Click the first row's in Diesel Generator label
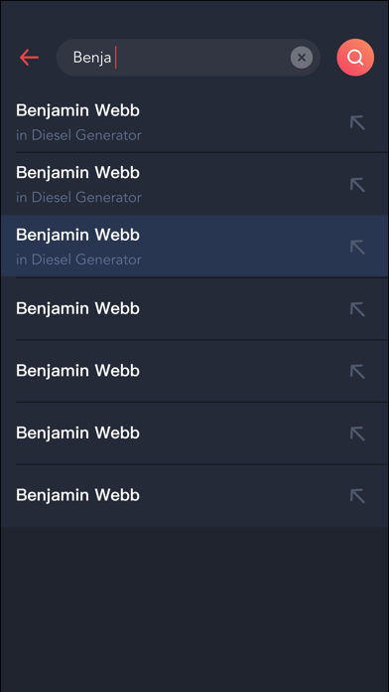This screenshot has width=389, height=692. coord(78,135)
